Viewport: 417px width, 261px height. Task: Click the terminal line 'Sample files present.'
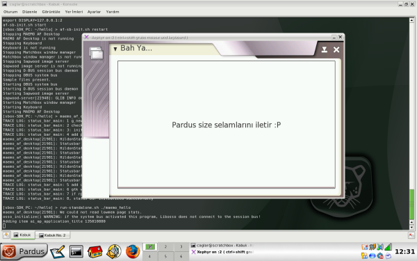click(x=26, y=79)
